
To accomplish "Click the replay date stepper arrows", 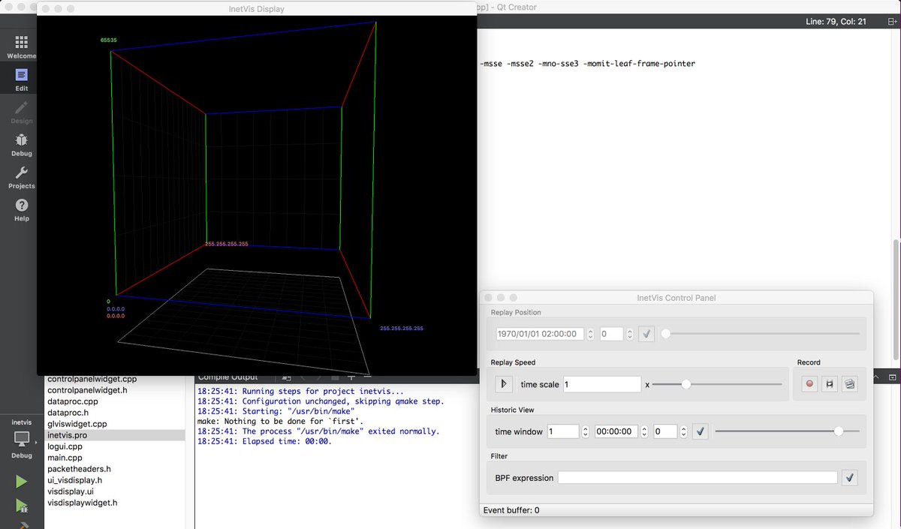I will tap(590, 334).
